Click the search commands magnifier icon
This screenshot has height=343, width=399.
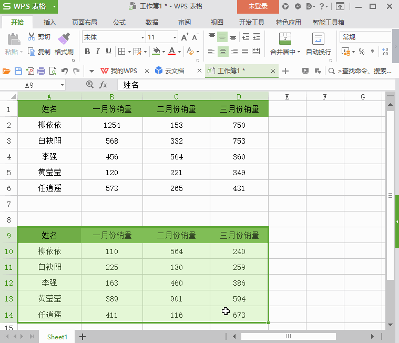point(331,71)
